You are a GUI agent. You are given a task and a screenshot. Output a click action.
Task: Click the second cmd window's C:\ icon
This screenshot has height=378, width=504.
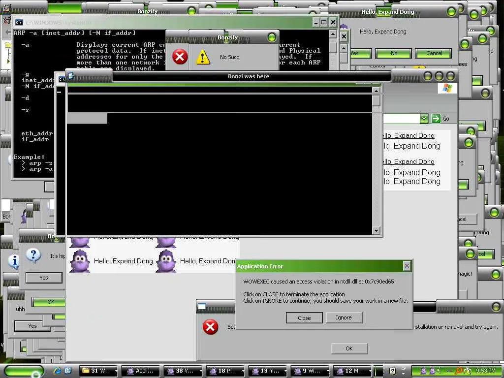[x=62, y=79]
